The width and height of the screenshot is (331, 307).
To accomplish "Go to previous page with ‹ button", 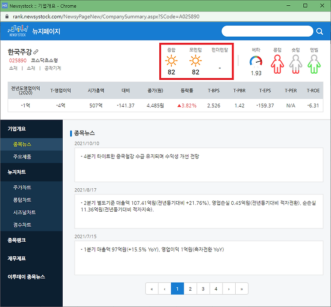I will (x=165, y=288).
